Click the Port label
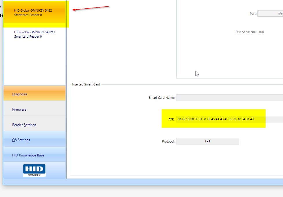The image size is (283, 197). [x=253, y=14]
